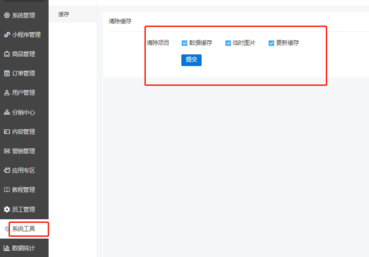Go to 数据统计 text in sidebar
Viewport: 369px width, 257px height.
23,248
